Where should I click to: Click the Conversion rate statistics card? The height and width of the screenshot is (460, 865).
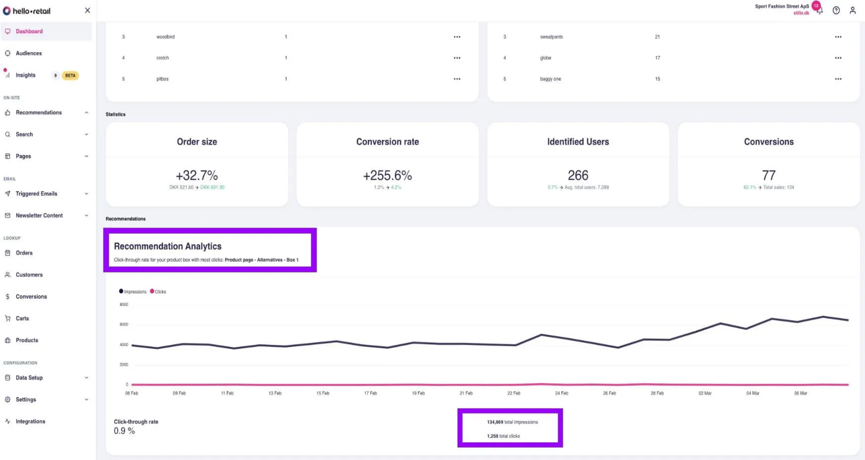(387, 165)
